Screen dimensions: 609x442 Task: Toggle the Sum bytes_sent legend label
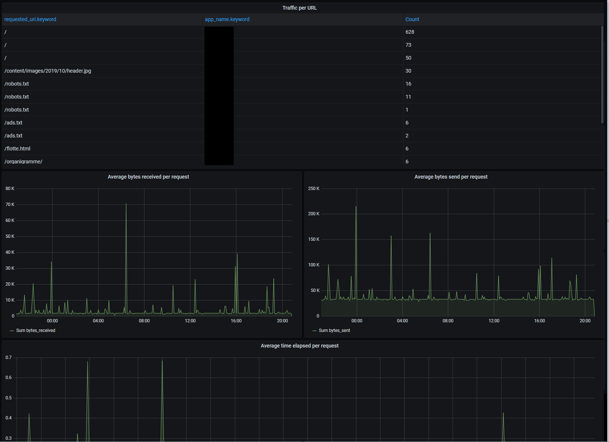(x=334, y=330)
